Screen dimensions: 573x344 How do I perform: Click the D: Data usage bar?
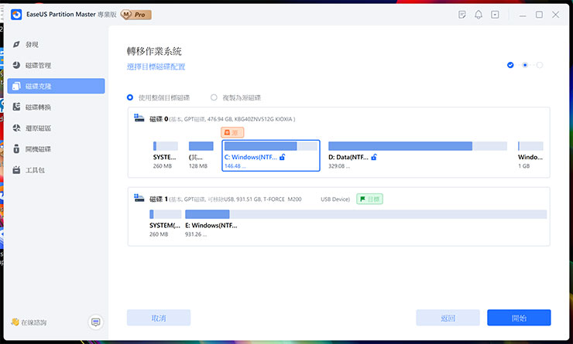(417, 146)
